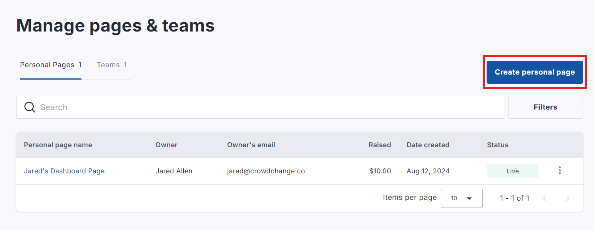Sort by Date created column header
595x231 pixels.
point(428,145)
